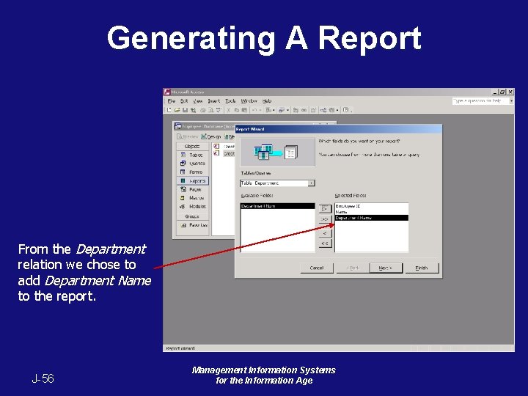
Task: Open the Help menu
Action: click(267, 101)
